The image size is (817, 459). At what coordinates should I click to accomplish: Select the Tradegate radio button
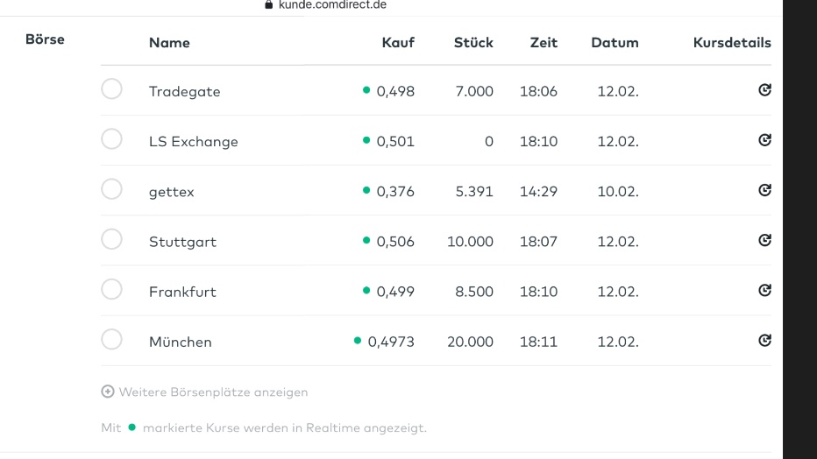[x=111, y=89]
